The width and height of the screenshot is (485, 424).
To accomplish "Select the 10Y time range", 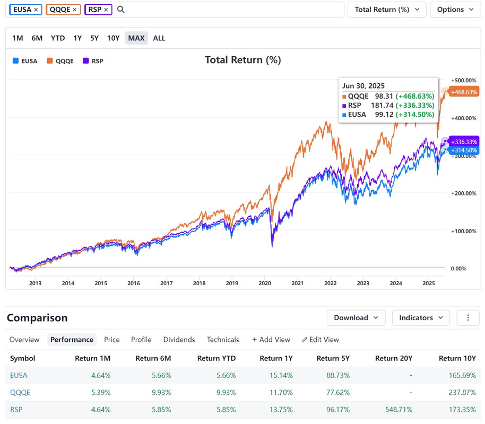I will click(113, 38).
